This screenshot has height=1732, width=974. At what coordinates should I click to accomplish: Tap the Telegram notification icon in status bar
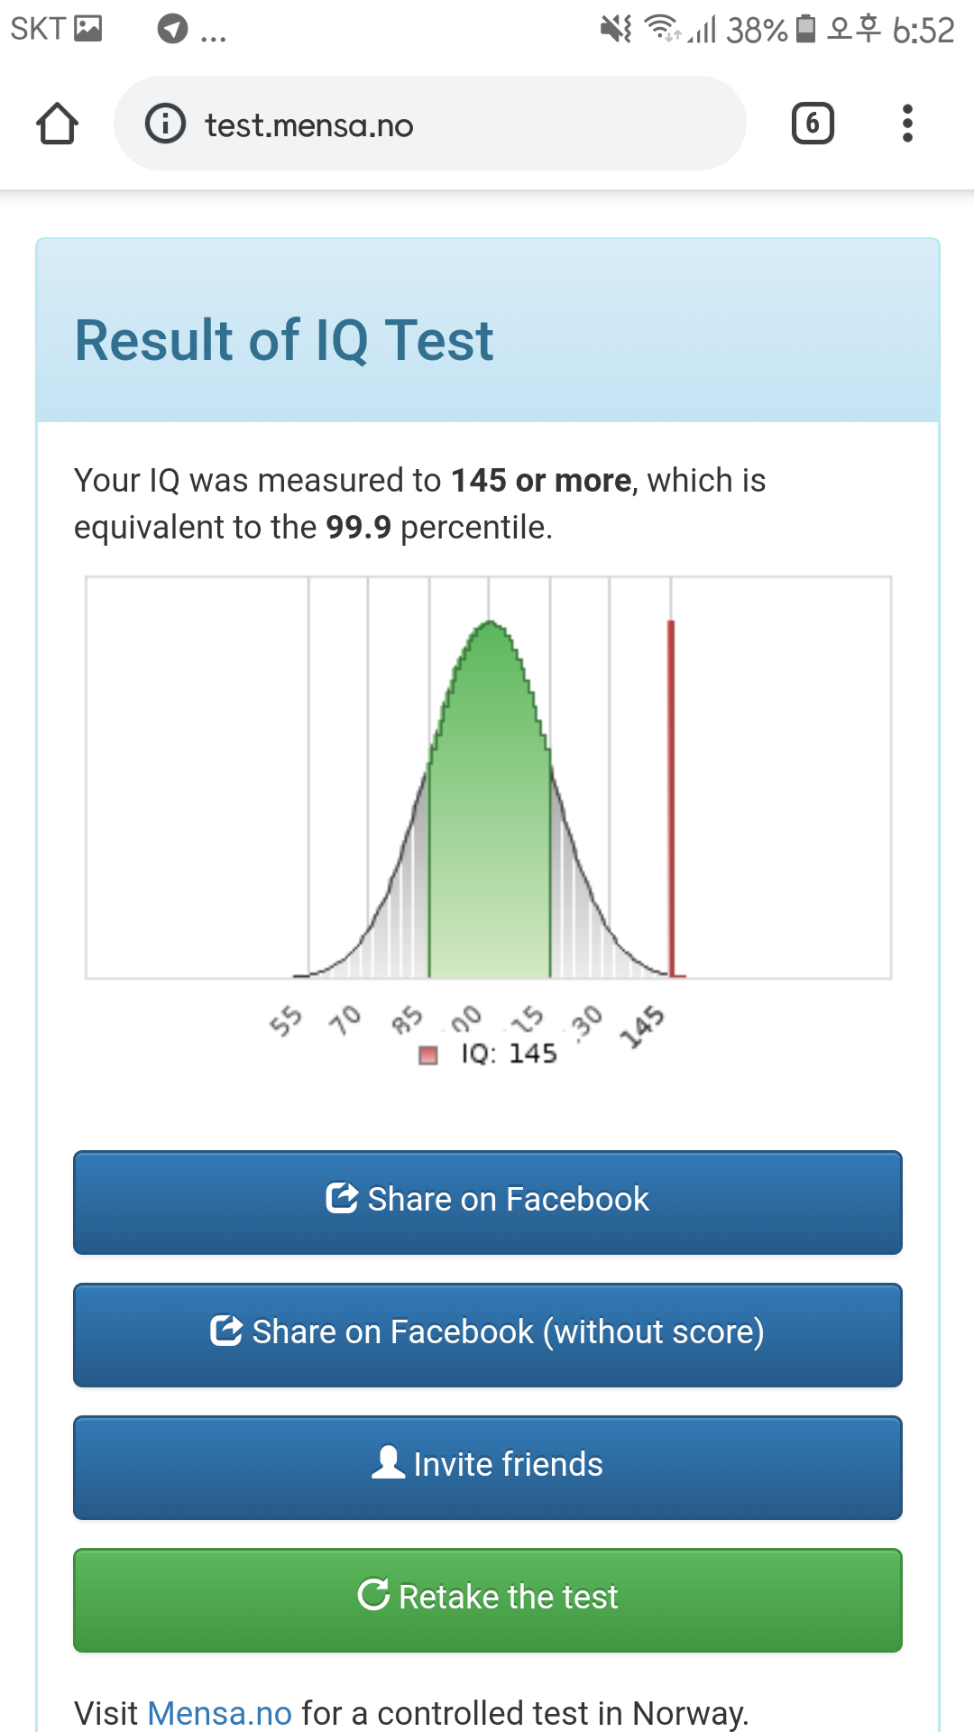[x=172, y=29]
